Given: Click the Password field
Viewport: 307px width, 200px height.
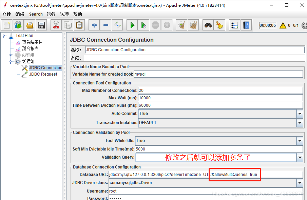Looking at the screenshot, I should pos(206,198).
